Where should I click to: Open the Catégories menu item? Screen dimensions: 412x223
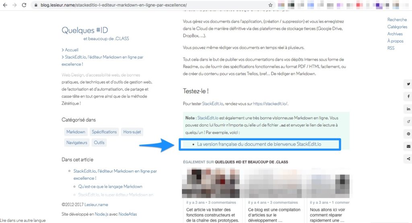tap(397, 27)
